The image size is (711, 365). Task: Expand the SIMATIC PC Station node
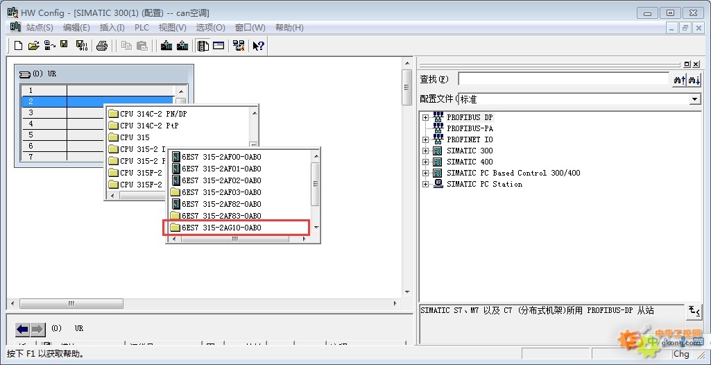point(425,184)
